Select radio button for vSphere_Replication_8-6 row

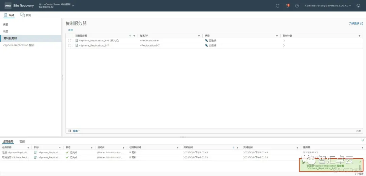69,41
